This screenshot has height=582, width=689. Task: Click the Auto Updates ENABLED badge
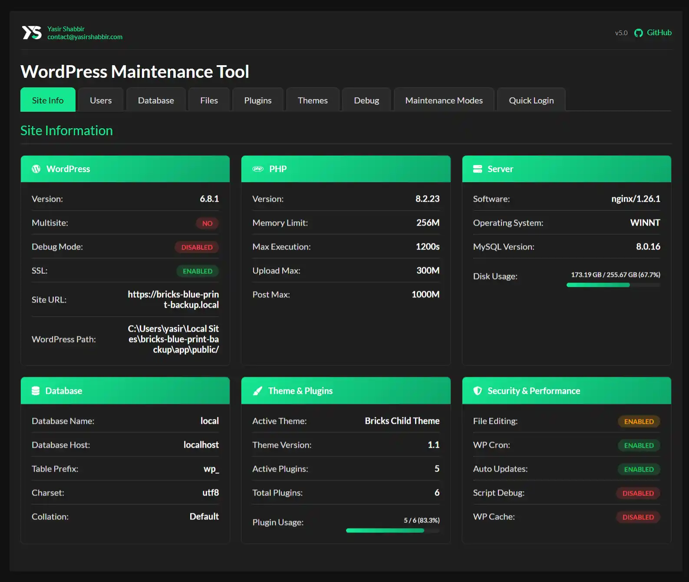point(639,469)
